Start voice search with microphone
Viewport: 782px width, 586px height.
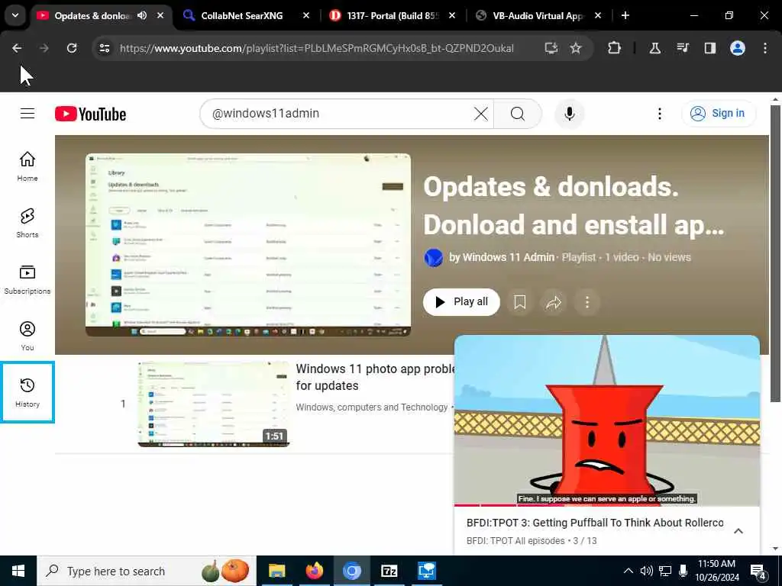[x=570, y=114]
